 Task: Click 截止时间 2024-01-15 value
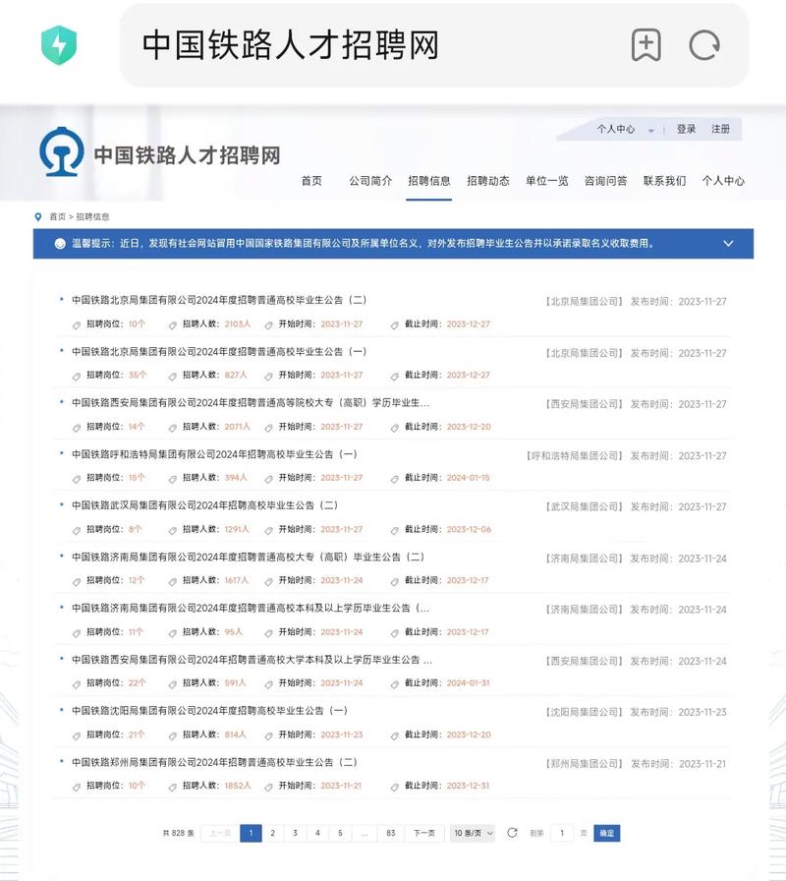point(469,478)
